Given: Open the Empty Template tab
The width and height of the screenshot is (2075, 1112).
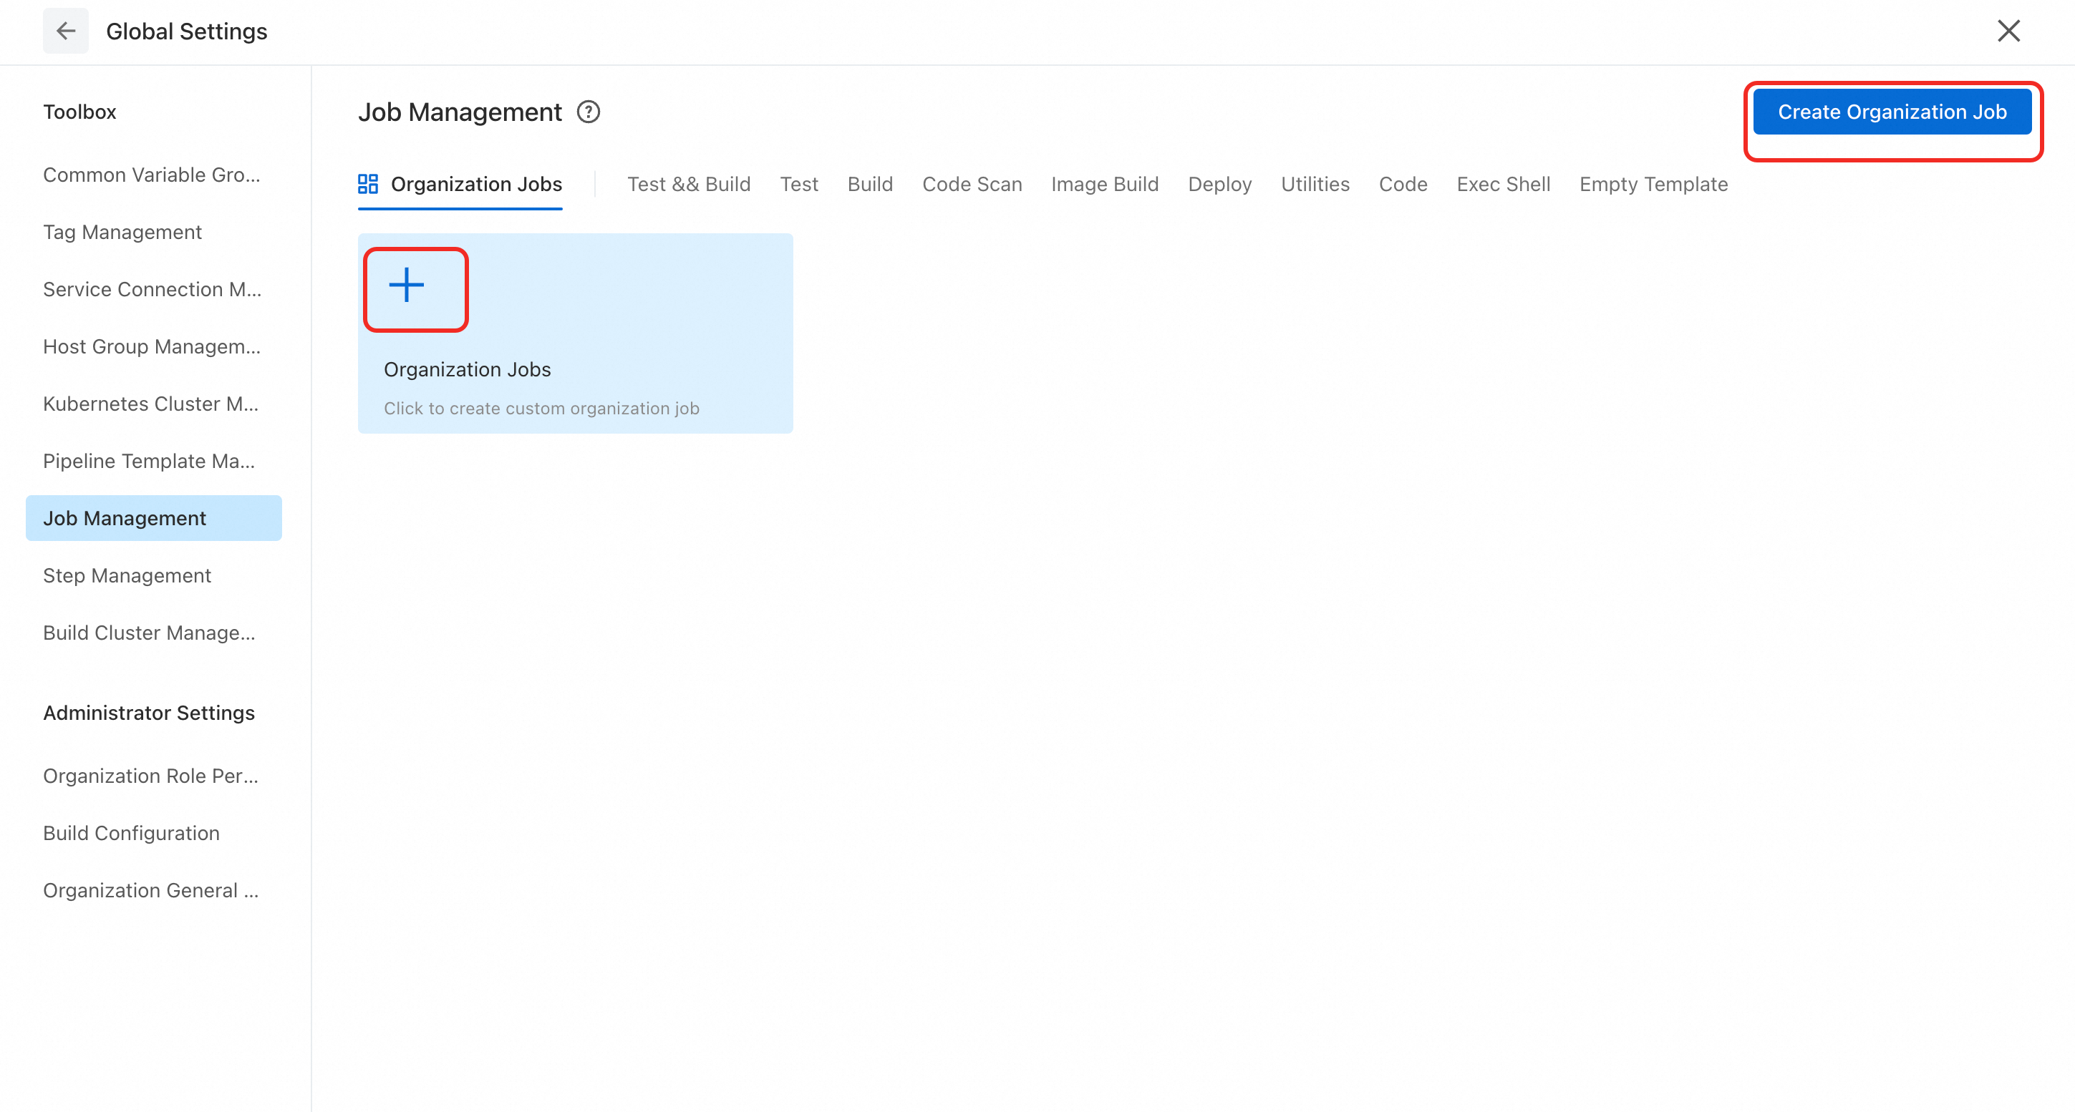Looking at the screenshot, I should coord(1653,185).
